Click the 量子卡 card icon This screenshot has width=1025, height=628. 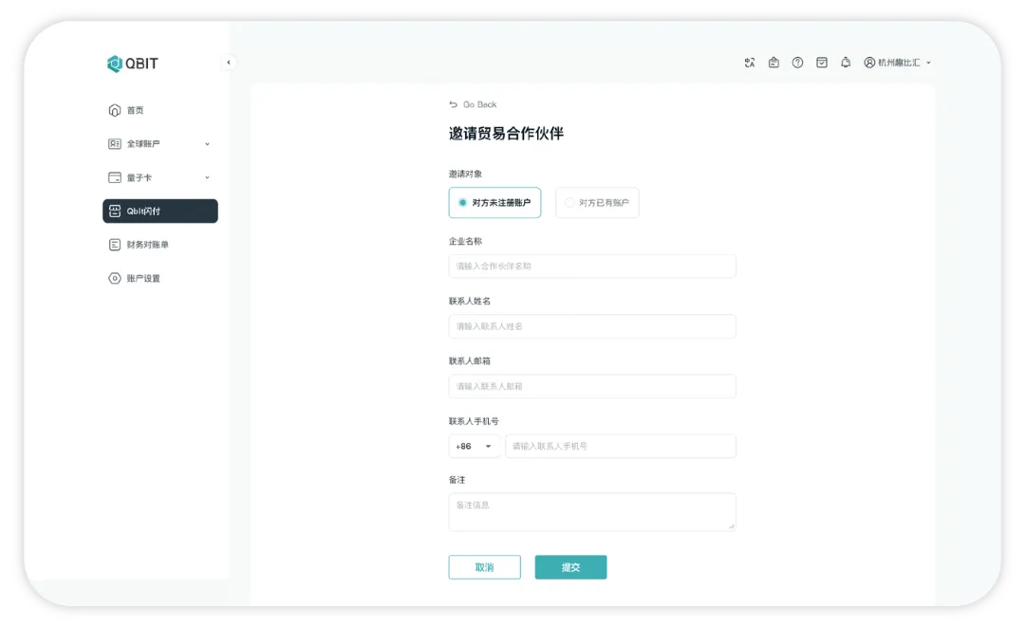click(x=115, y=177)
